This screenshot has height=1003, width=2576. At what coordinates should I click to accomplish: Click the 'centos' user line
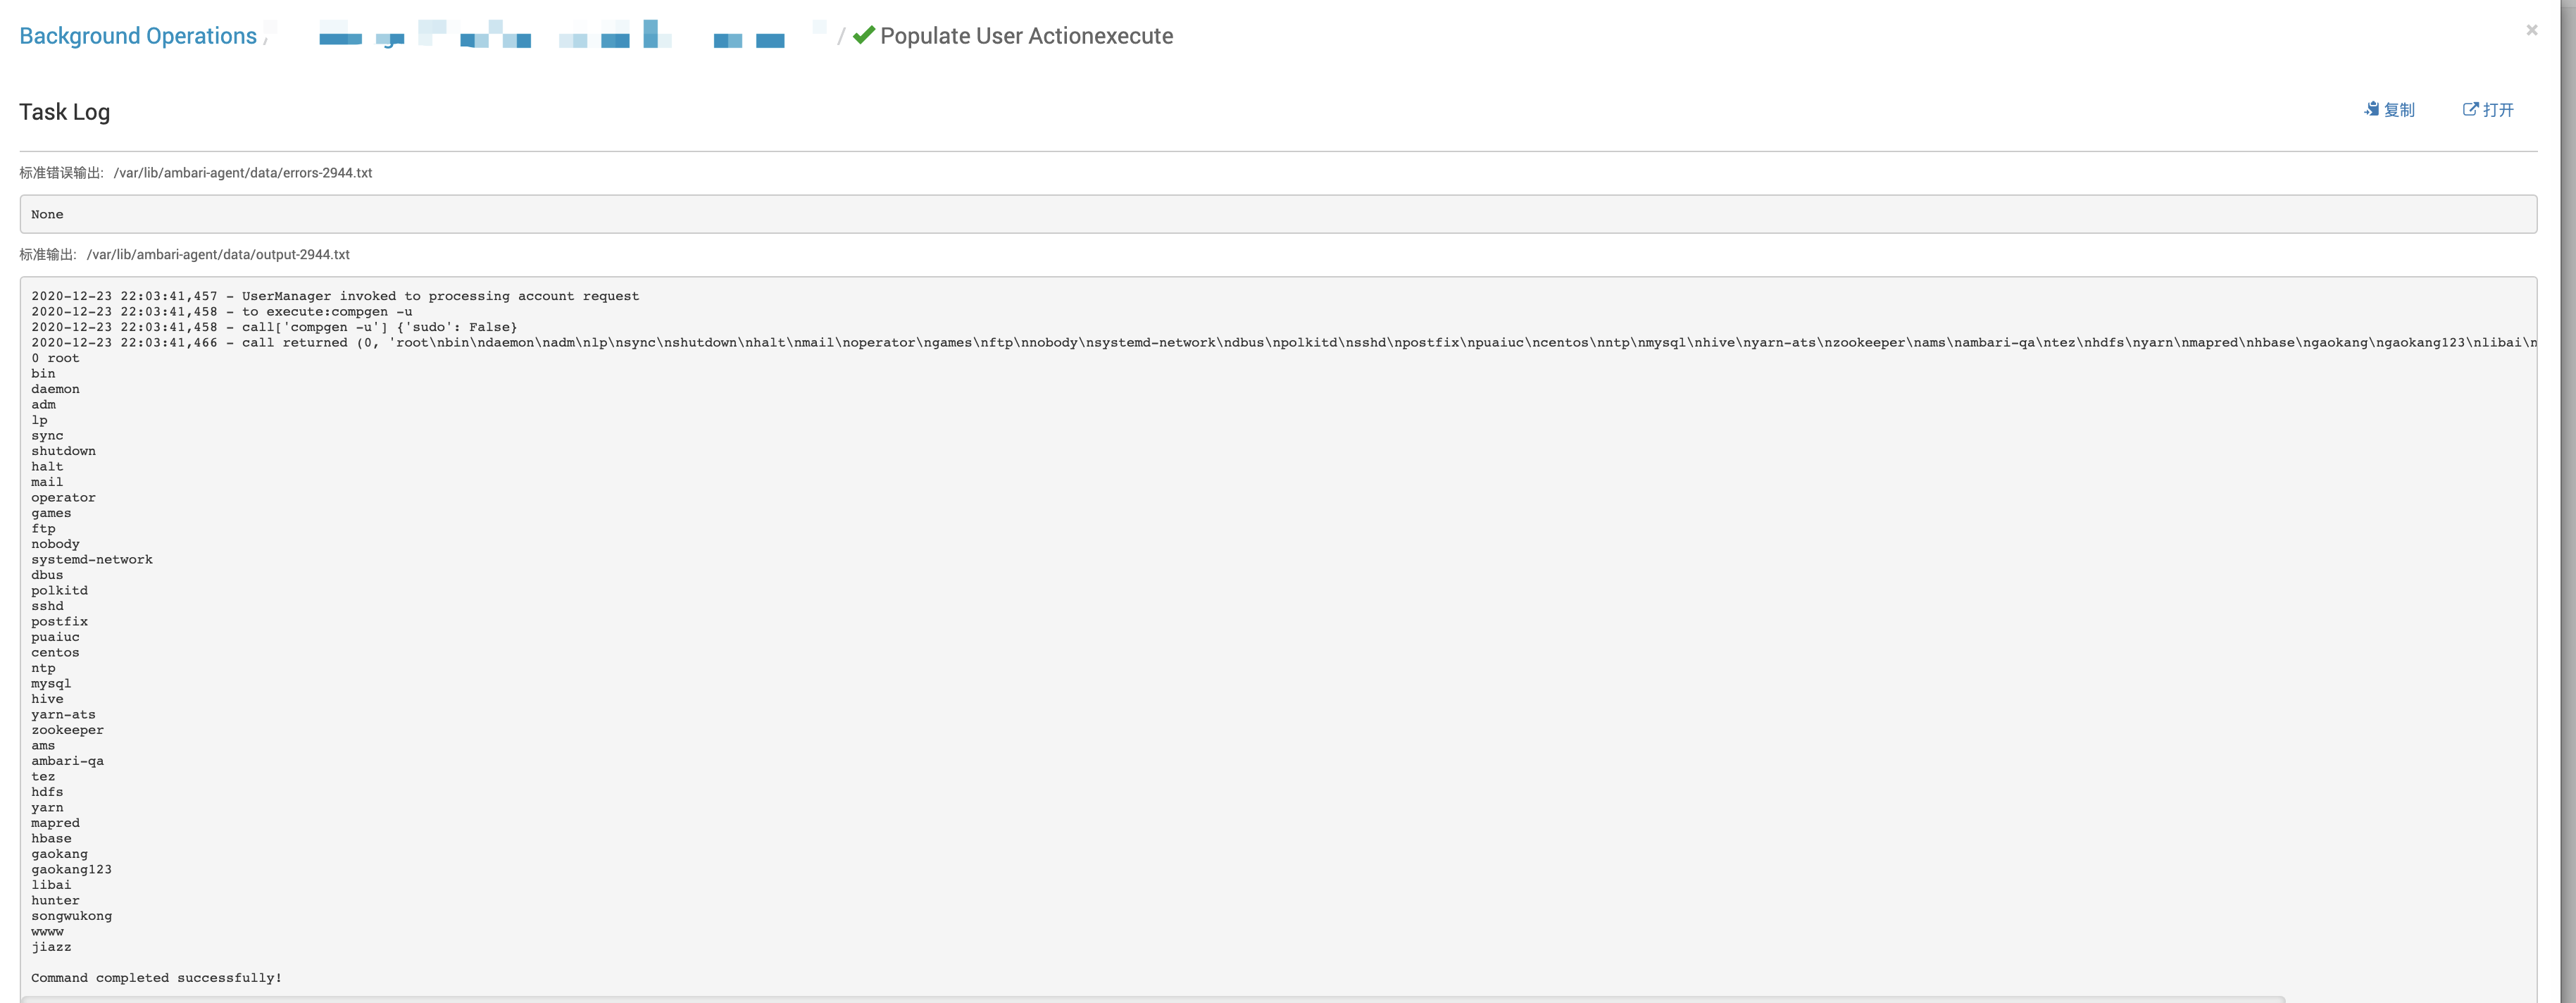(x=55, y=652)
